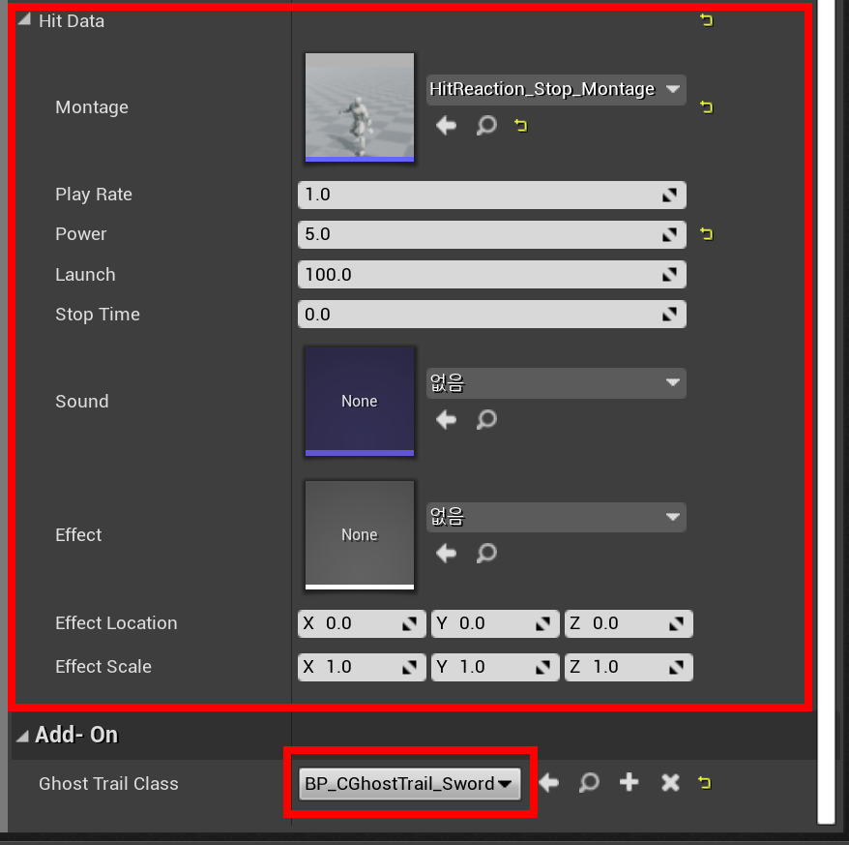Click Launch field expand arrow

coord(670,275)
